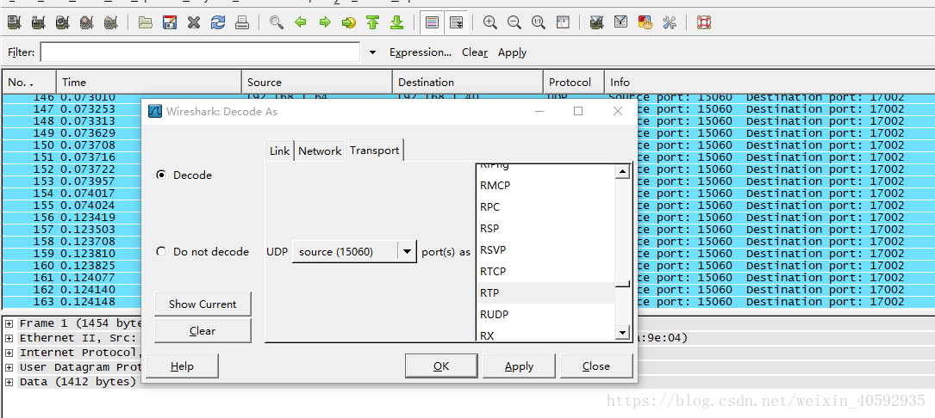
Task: Select the Do not decode radio button
Action: [x=161, y=251]
